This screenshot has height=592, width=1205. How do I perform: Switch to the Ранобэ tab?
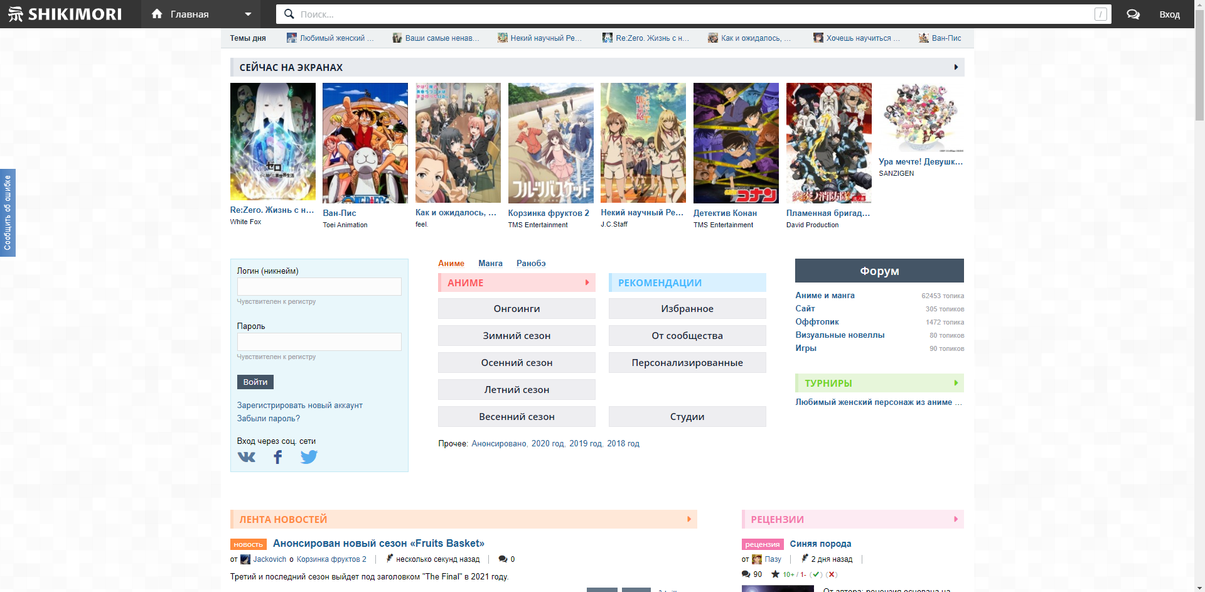(531, 264)
